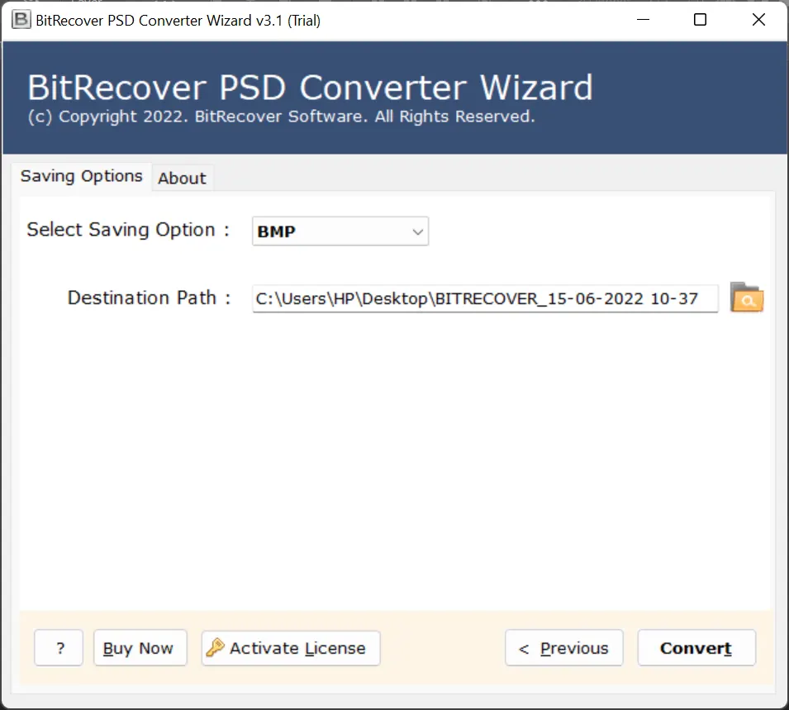
Task: Click the key icon on Activate License
Action: pyautogui.click(x=216, y=648)
